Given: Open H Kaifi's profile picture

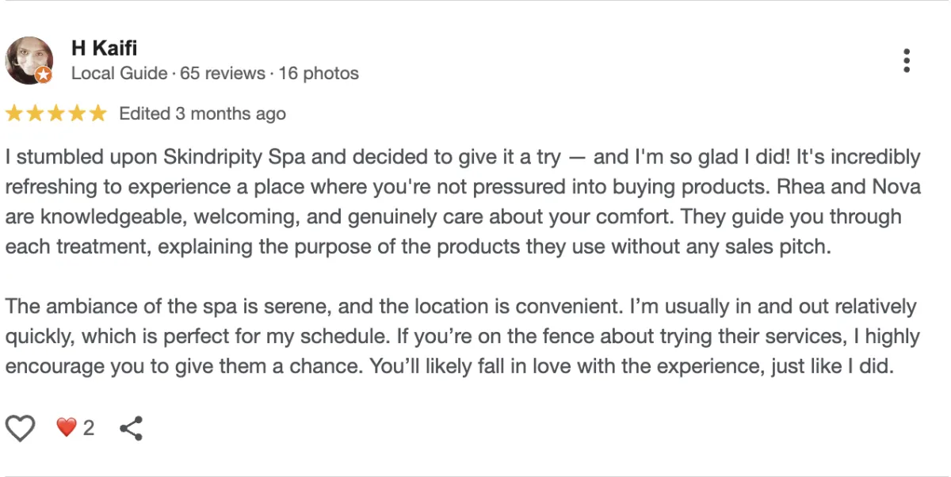Looking at the screenshot, I should [x=29, y=60].
